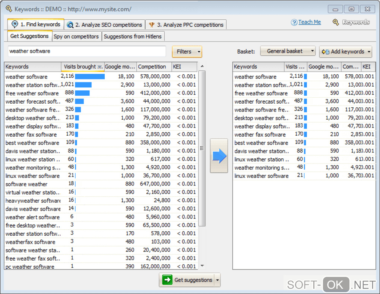Click the left list scrollbar up arrow
380x294 pixels.
pyautogui.click(x=202, y=66)
